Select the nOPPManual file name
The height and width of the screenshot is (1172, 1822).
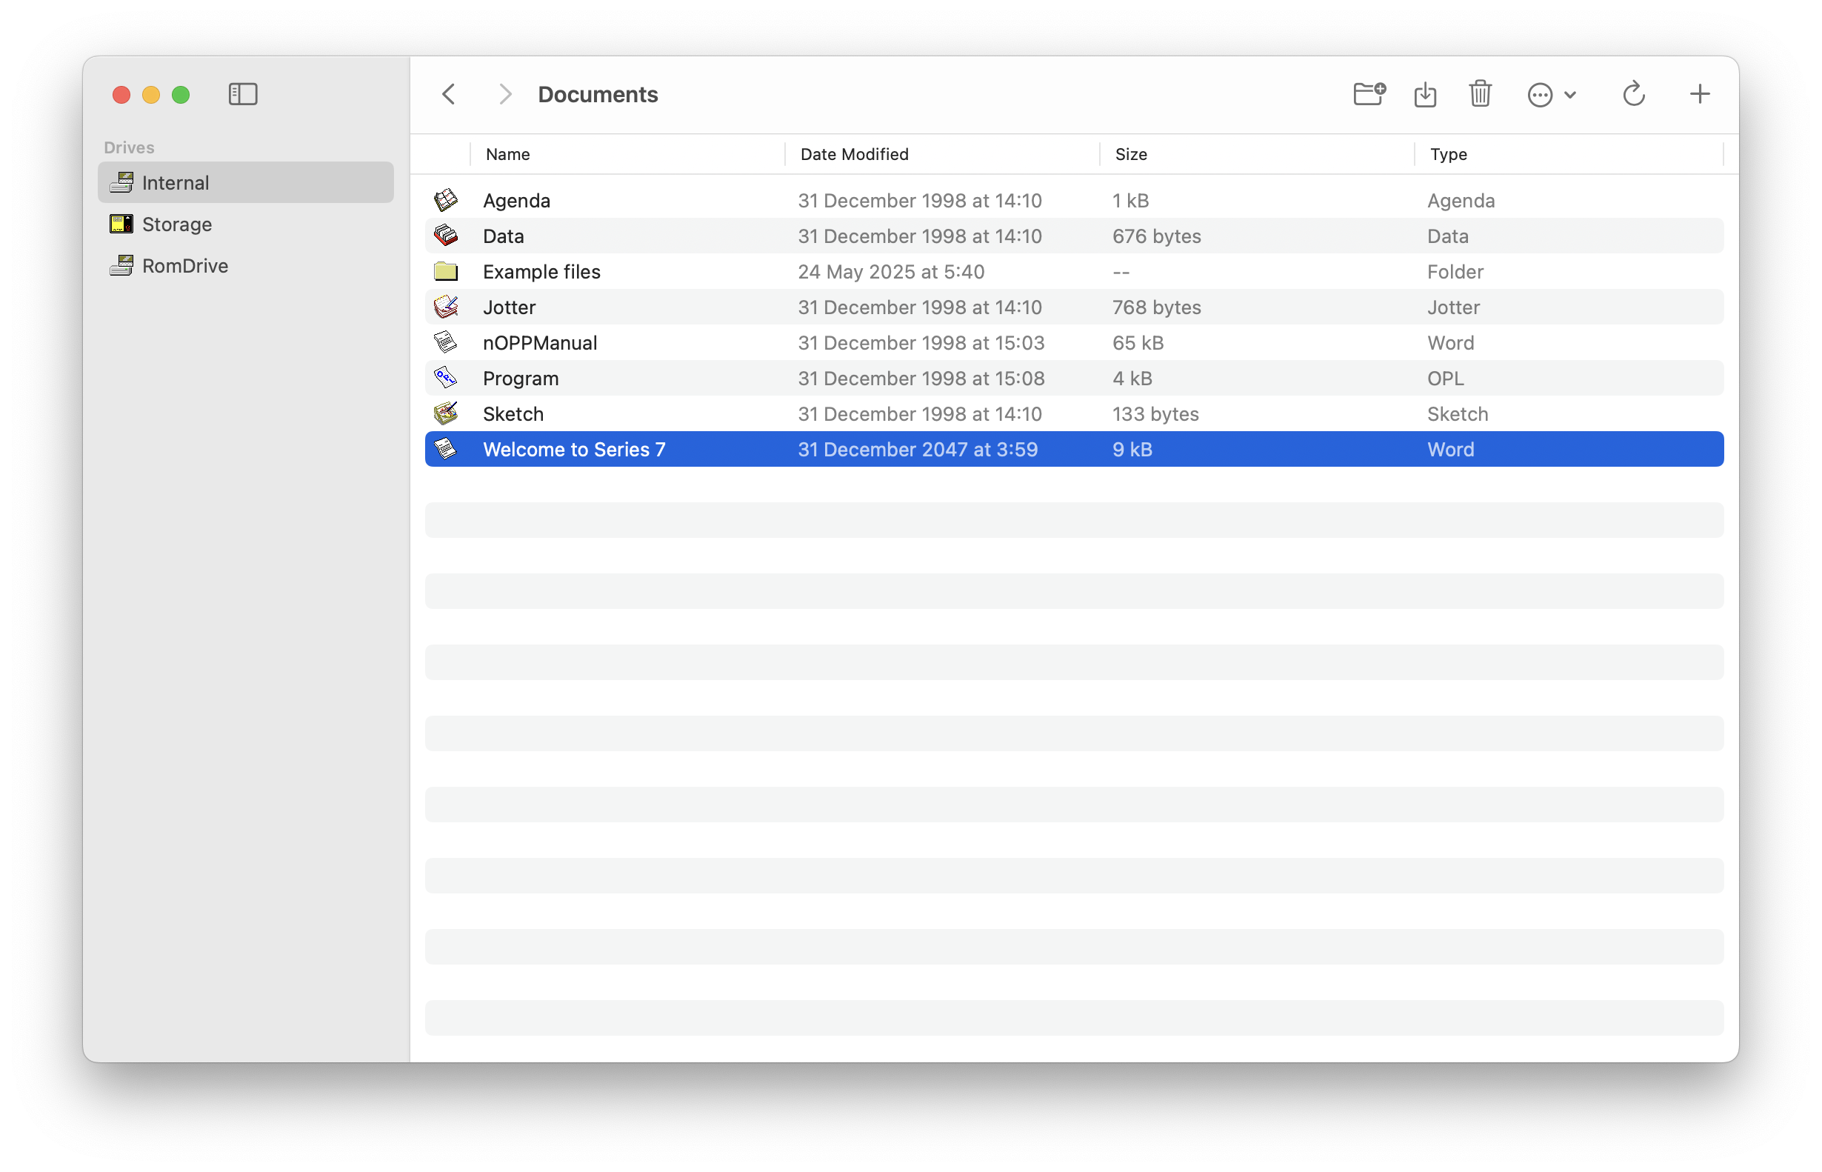(x=540, y=343)
